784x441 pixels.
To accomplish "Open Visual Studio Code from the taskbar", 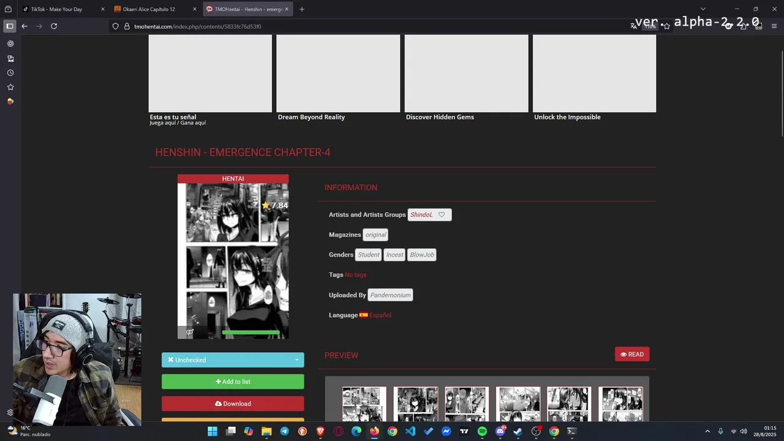I will (410, 431).
